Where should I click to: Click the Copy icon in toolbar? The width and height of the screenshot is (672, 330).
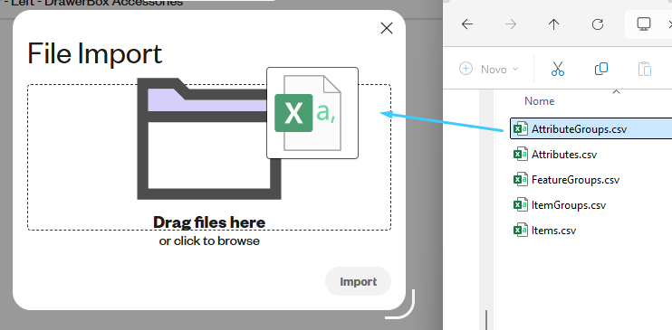pos(601,69)
